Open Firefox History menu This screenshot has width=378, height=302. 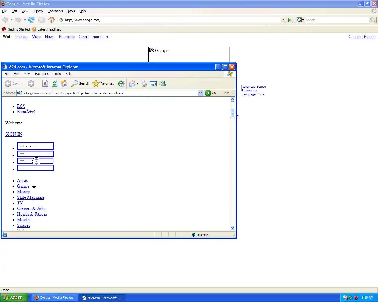pos(38,11)
